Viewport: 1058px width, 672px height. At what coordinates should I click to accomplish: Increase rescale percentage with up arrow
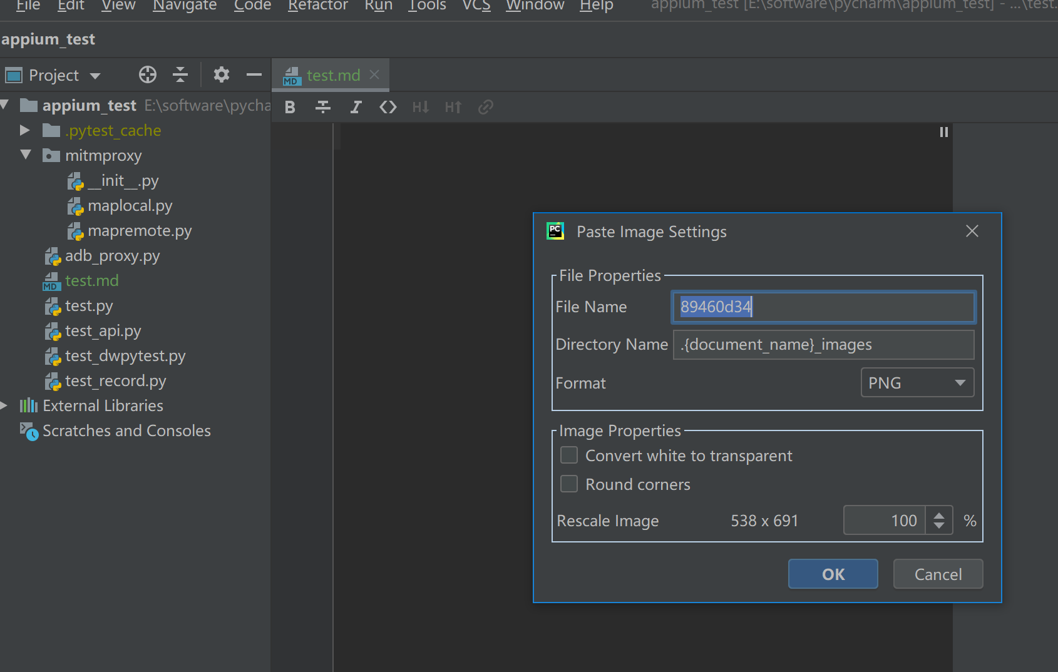[x=938, y=516]
